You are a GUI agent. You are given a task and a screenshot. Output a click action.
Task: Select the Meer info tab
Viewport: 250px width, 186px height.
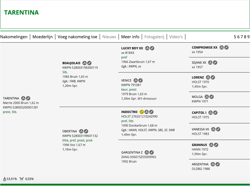pyautogui.click(x=130, y=37)
